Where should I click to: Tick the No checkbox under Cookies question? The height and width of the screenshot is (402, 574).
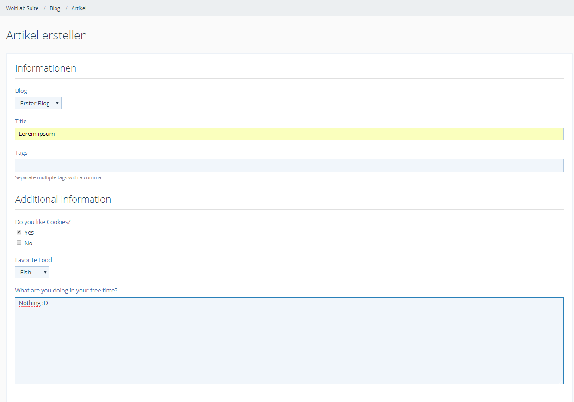tap(19, 243)
